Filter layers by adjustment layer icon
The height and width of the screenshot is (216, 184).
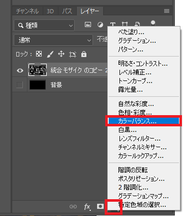100,25
